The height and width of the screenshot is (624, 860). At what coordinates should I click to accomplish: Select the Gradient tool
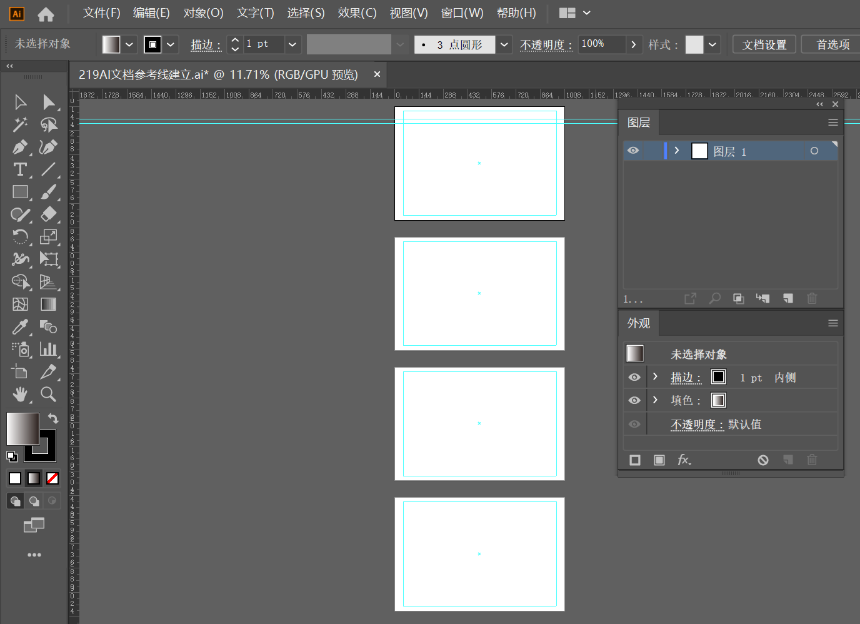point(48,304)
